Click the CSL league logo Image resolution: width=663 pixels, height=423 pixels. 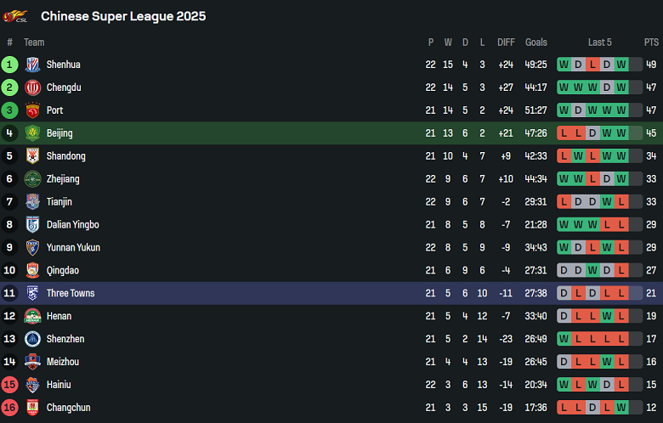pyautogui.click(x=15, y=16)
